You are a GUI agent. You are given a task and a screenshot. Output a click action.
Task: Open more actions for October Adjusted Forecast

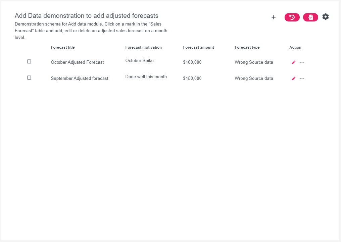pos(302,62)
